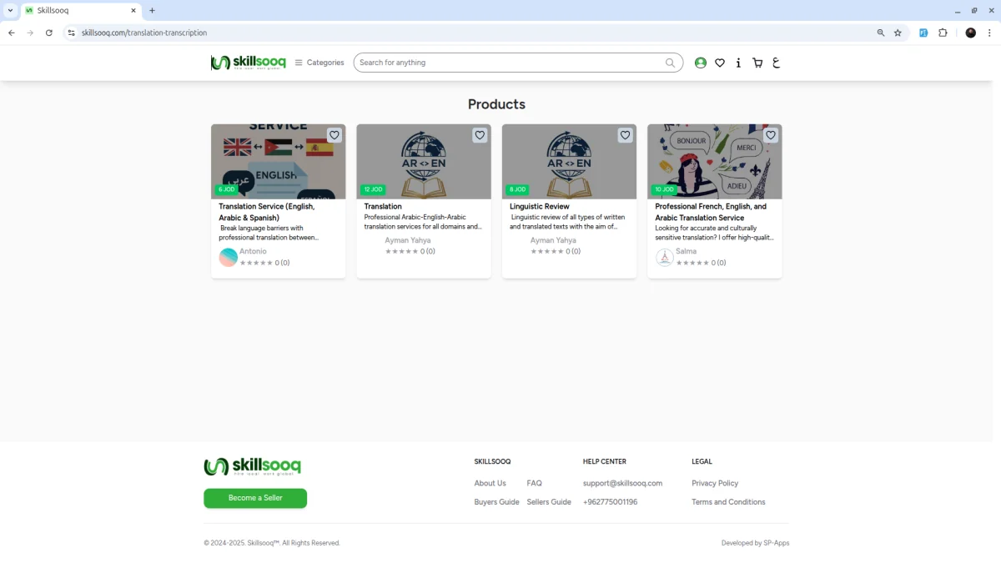Open the user account icon in header
The width and height of the screenshot is (1001, 563).
tap(701, 63)
